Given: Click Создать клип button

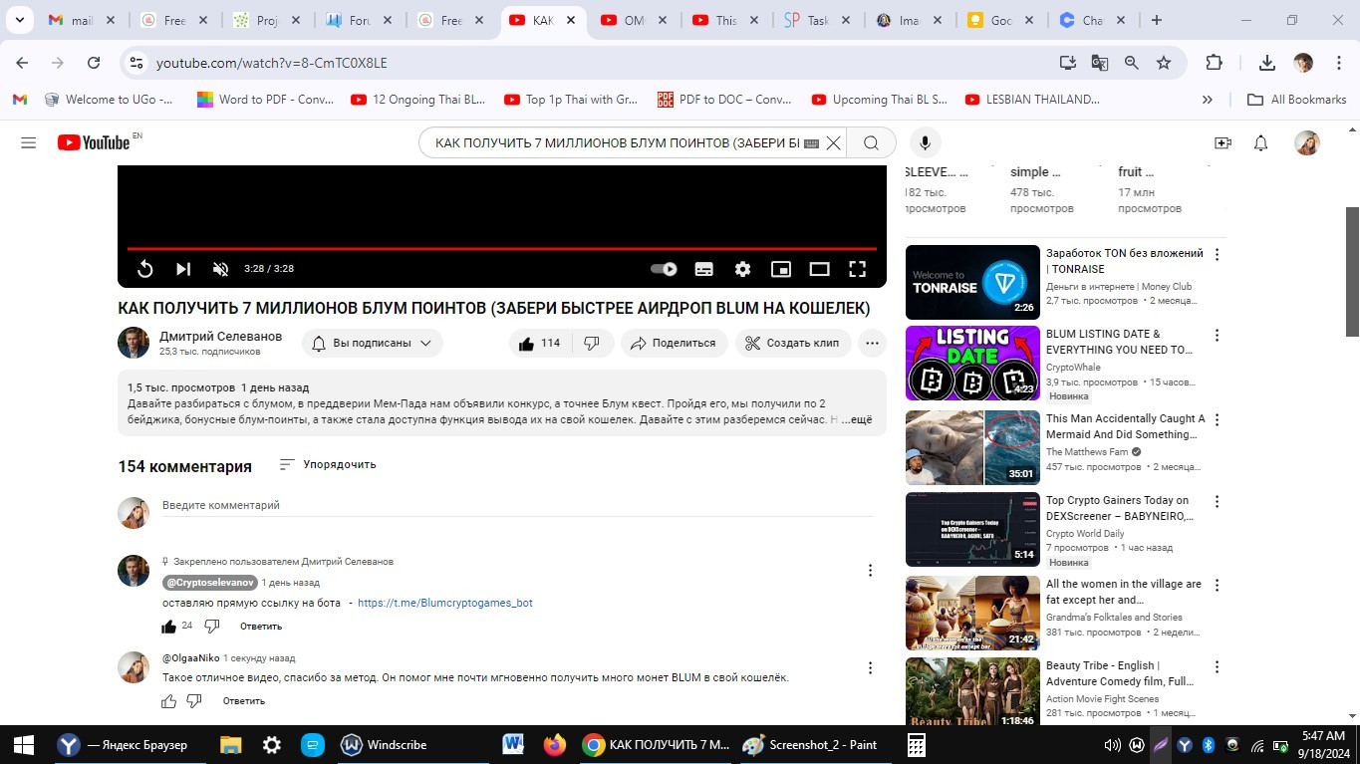Looking at the screenshot, I should (x=793, y=343).
